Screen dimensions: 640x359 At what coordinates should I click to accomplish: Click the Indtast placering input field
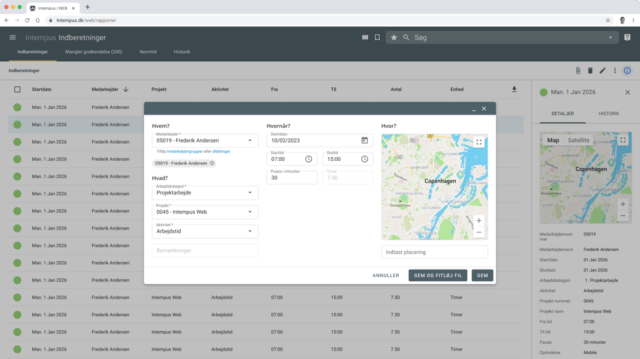(434, 252)
